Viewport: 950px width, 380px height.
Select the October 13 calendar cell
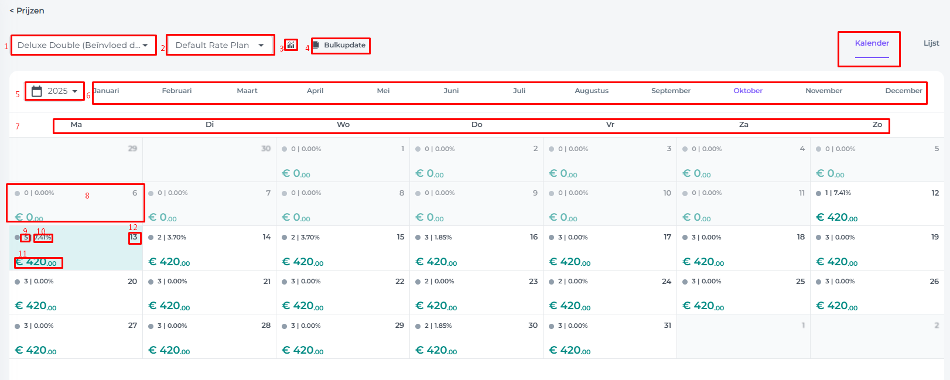tap(76, 248)
